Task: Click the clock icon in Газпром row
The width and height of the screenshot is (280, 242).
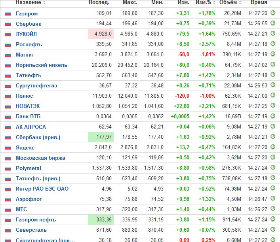Action: coord(273,13)
